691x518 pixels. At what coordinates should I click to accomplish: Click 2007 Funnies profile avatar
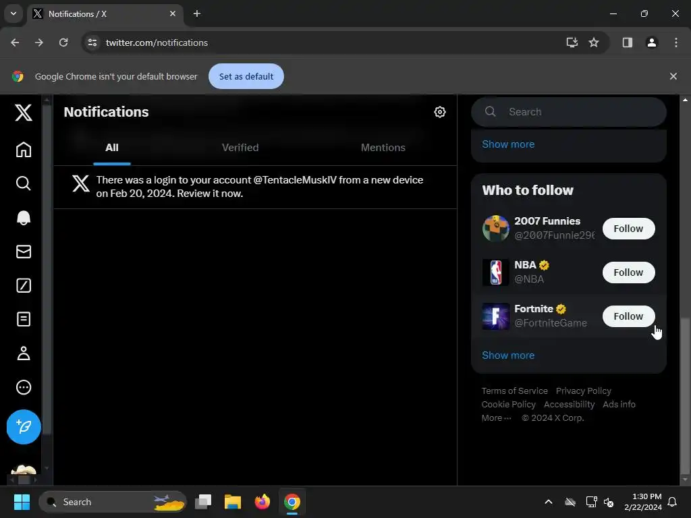pyautogui.click(x=495, y=229)
